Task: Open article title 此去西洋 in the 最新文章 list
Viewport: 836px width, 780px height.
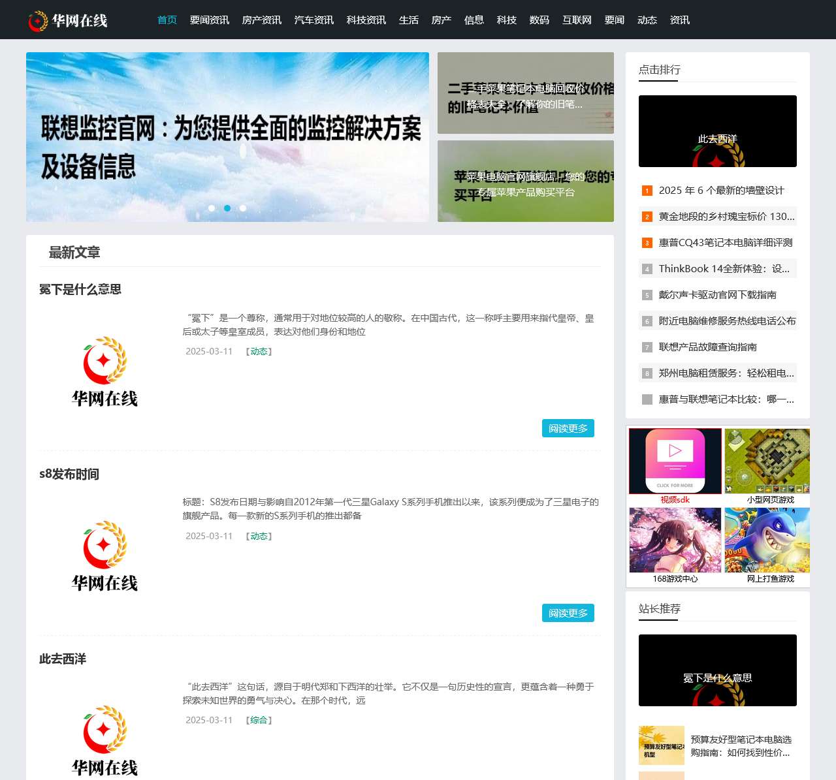Action: coord(63,659)
